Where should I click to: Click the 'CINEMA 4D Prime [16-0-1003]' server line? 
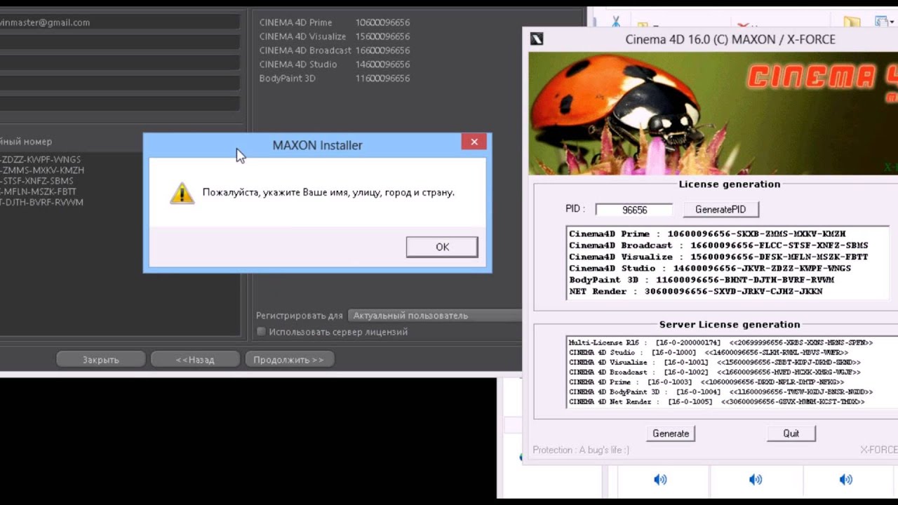coord(706,382)
